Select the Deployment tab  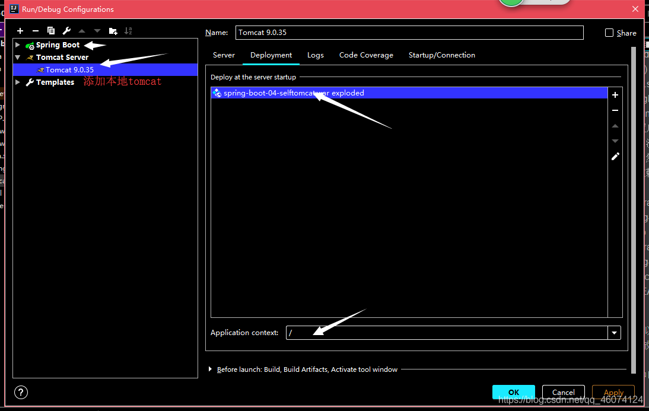[x=271, y=55]
